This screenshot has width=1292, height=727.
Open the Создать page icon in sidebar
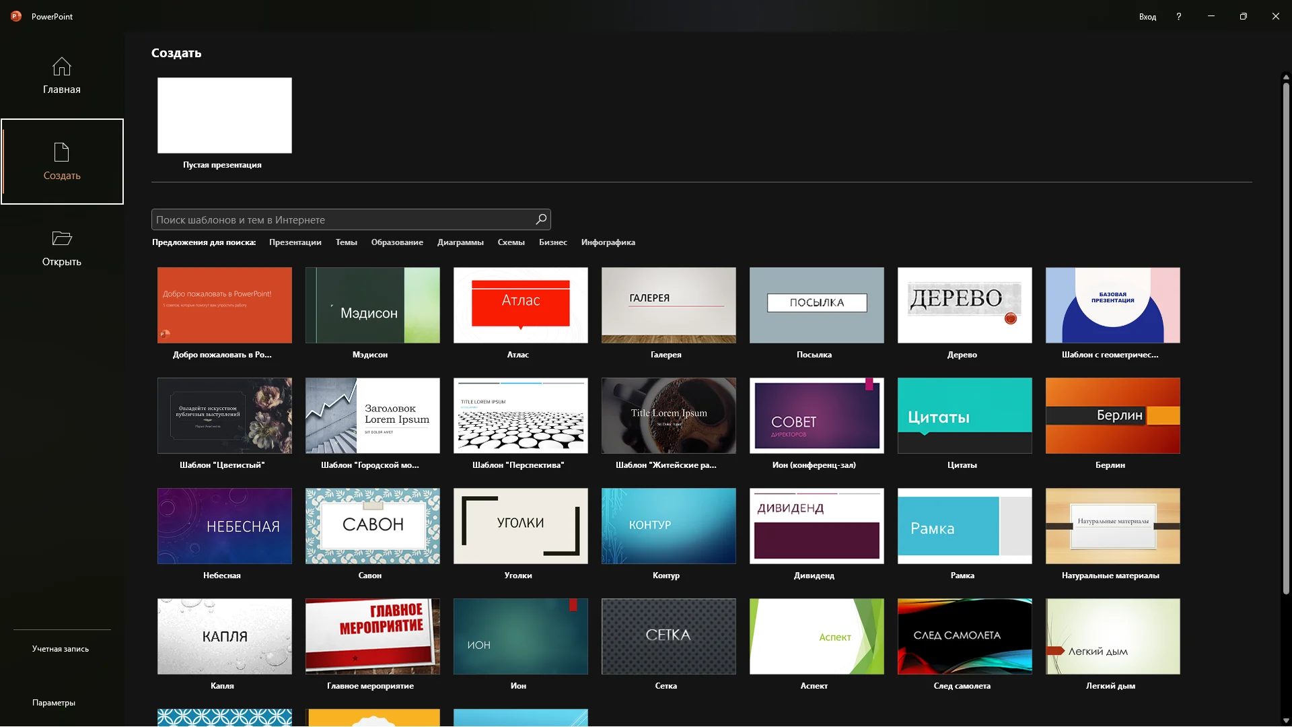[x=61, y=152]
